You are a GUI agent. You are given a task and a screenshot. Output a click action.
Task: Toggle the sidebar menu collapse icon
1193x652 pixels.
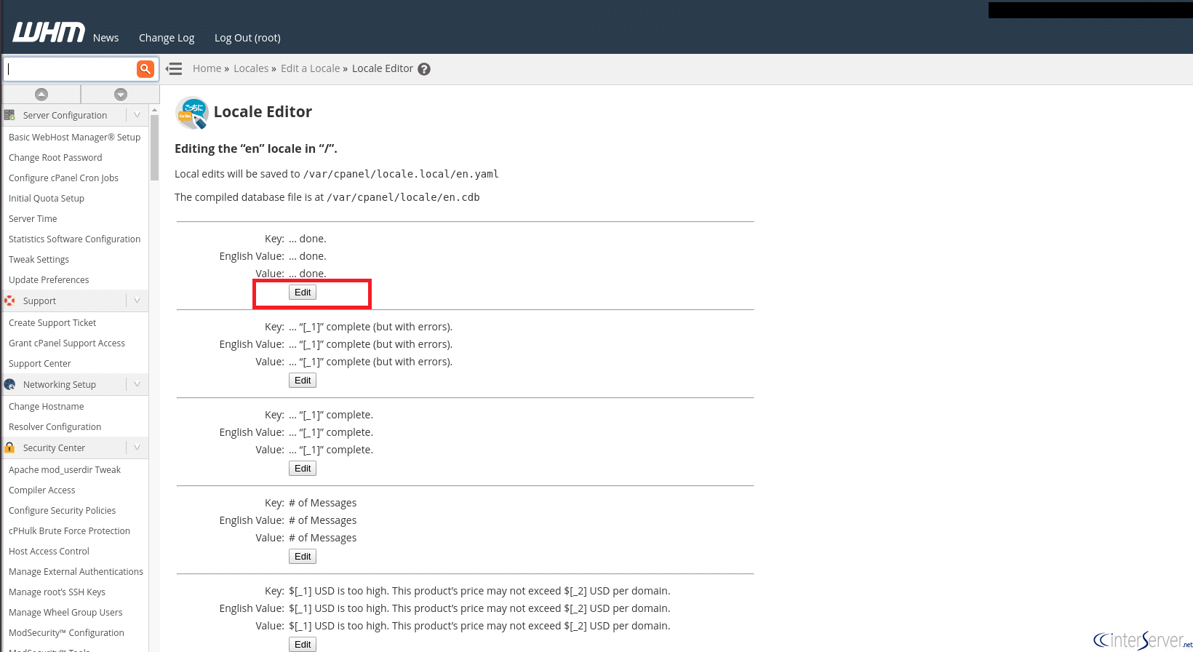click(174, 69)
